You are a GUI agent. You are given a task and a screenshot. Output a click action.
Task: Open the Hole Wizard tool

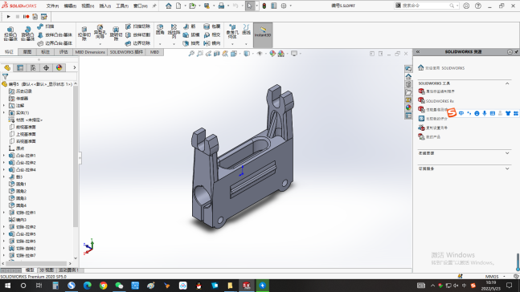coord(100,32)
